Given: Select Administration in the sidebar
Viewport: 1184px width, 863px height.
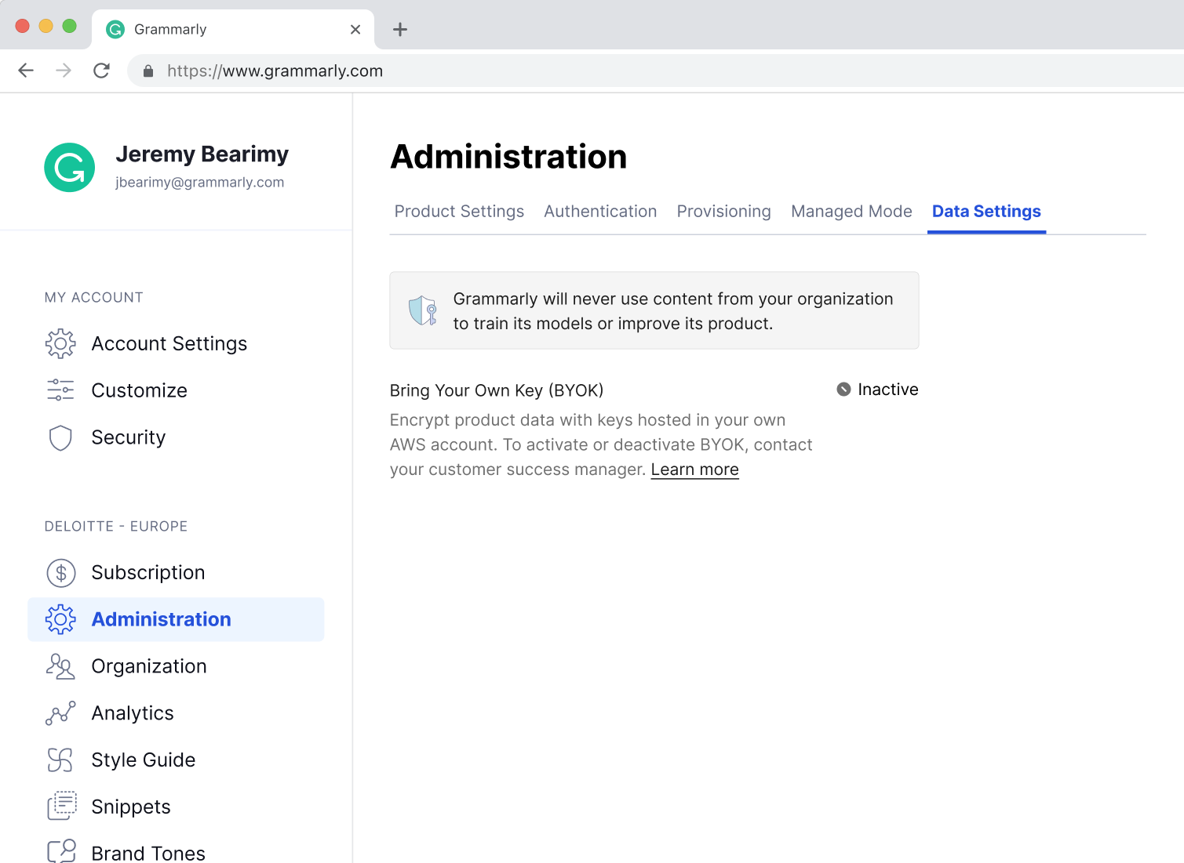Looking at the screenshot, I should tap(161, 619).
